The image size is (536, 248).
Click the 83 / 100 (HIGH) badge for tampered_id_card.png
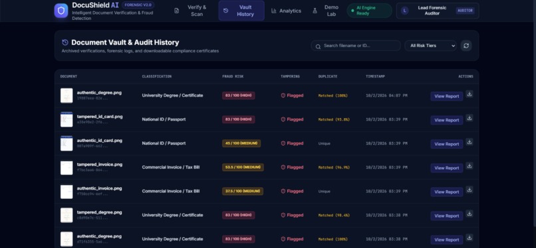pos(238,119)
